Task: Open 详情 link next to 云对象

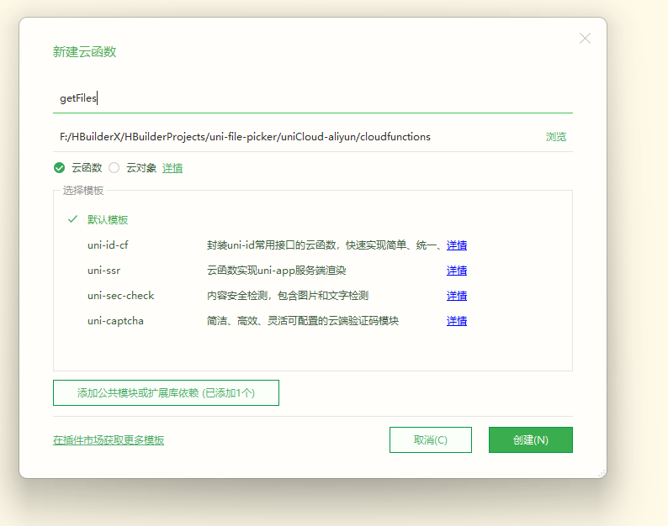Action: point(172,168)
